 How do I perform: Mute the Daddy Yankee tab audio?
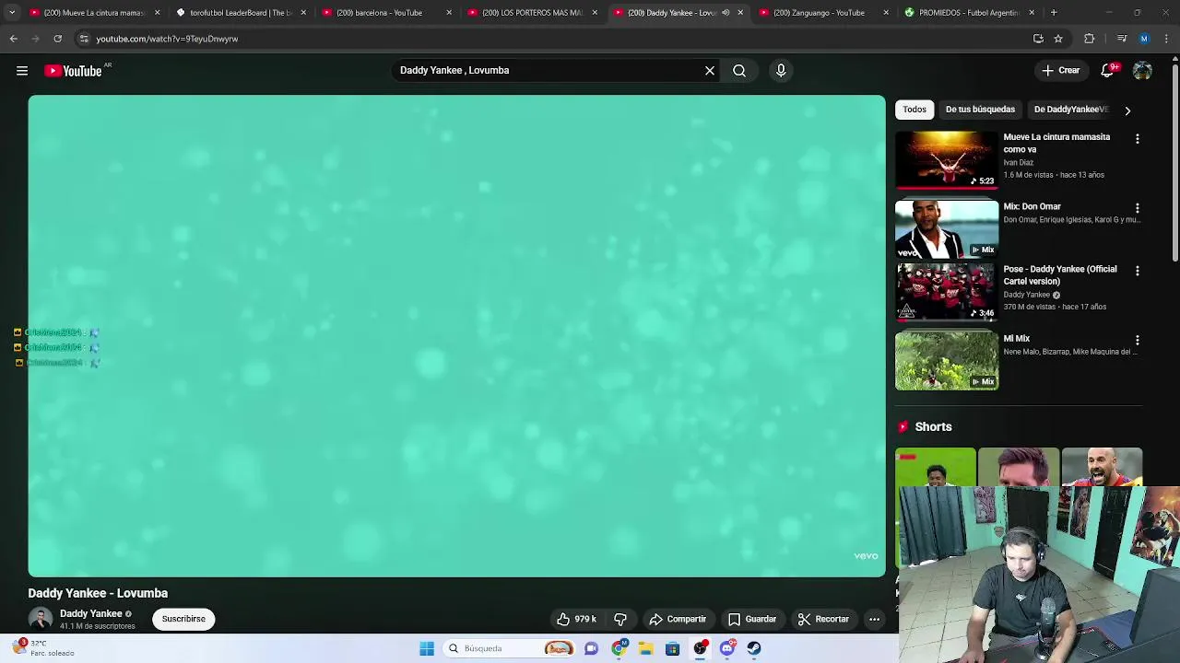(x=726, y=13)
